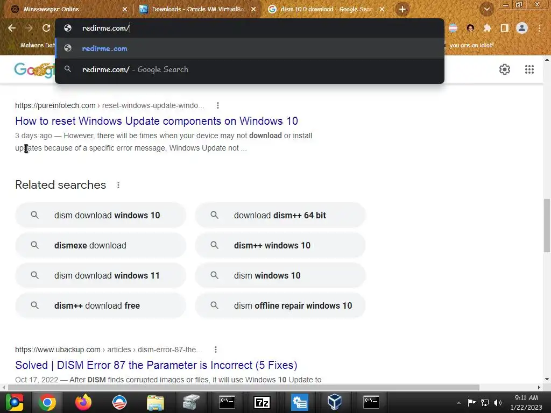Open the Google apps grid
The height and width of the screenshot is (413, 551).
(x=529, y=69)
